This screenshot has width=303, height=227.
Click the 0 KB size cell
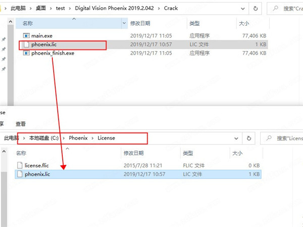point(254,166)
